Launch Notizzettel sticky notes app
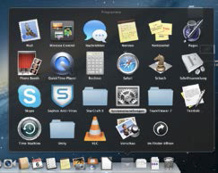Viewport: 218px width, 173px height. coord(160,31)
